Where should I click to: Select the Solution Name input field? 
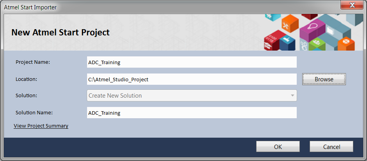[x=192, y=113]
